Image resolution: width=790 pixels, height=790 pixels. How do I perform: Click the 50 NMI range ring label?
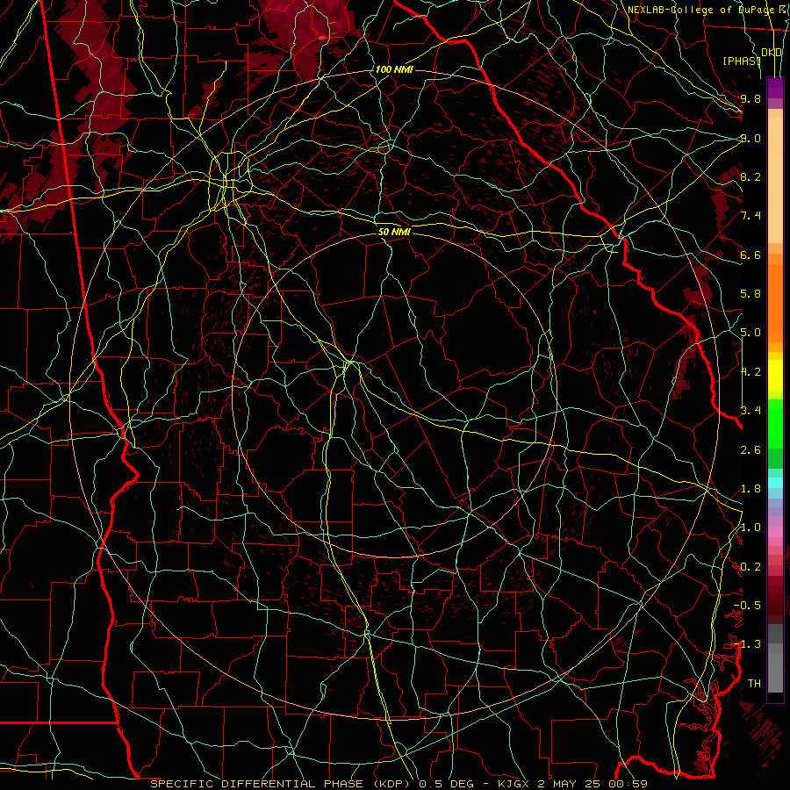tap(394, 232)
